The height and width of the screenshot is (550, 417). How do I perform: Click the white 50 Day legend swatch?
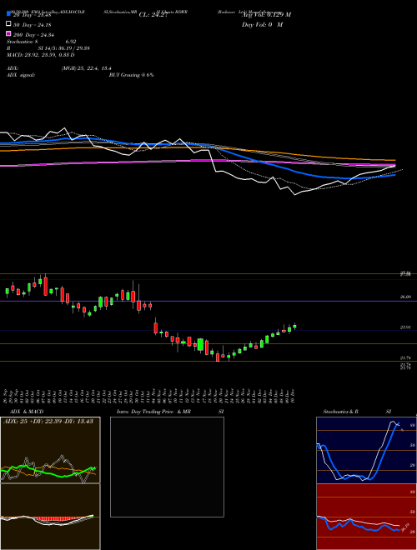9,24
